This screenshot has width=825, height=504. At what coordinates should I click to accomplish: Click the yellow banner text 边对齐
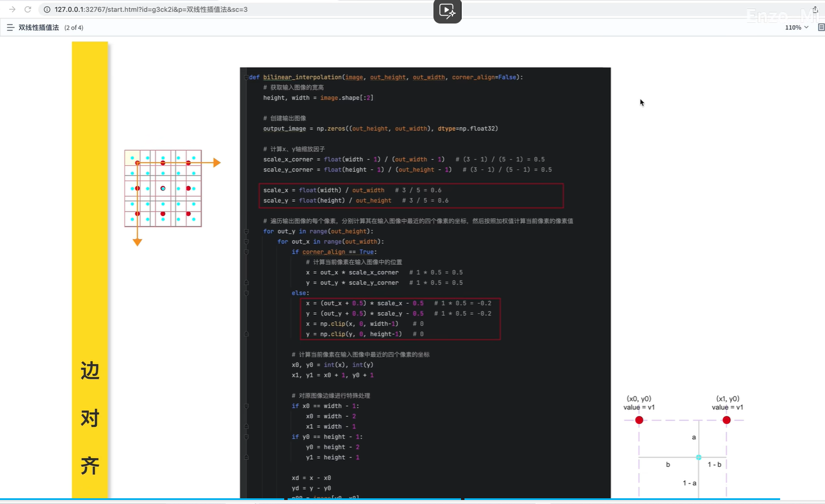tap(90, 418)
